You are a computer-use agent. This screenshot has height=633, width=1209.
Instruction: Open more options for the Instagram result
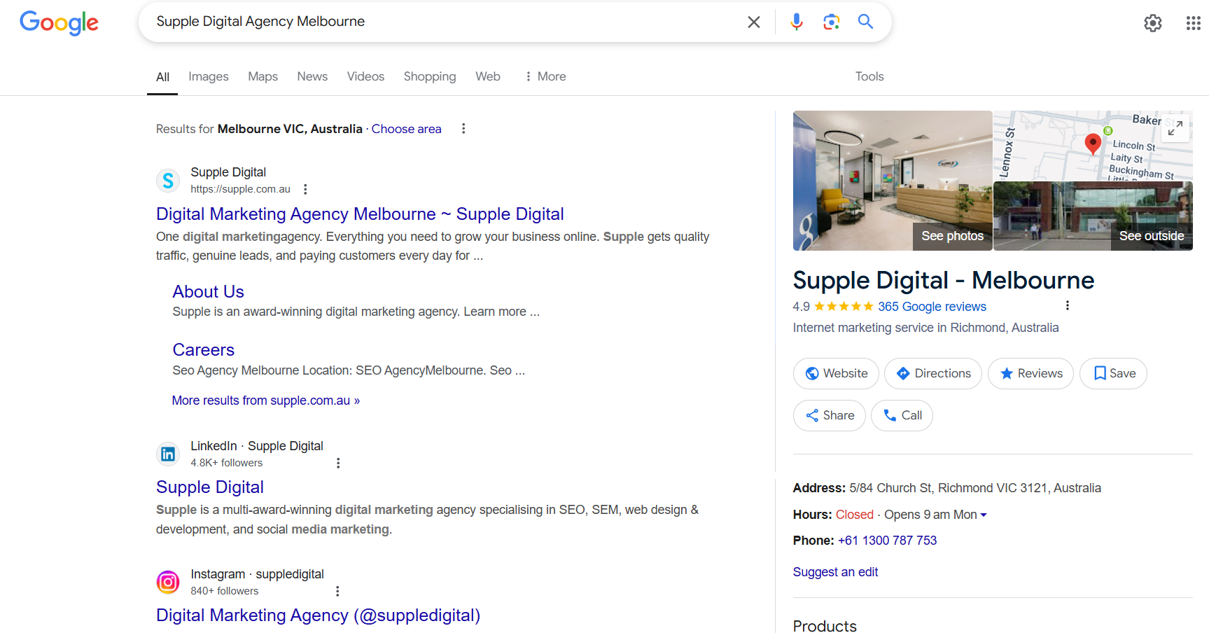coord(337,591)
